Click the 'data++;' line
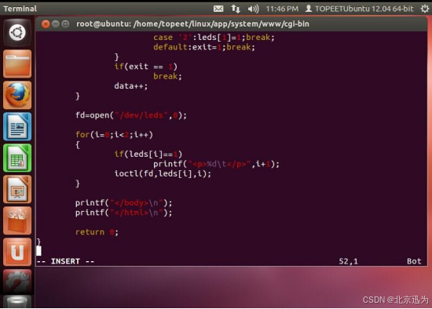432x309 pixels. 131,86
